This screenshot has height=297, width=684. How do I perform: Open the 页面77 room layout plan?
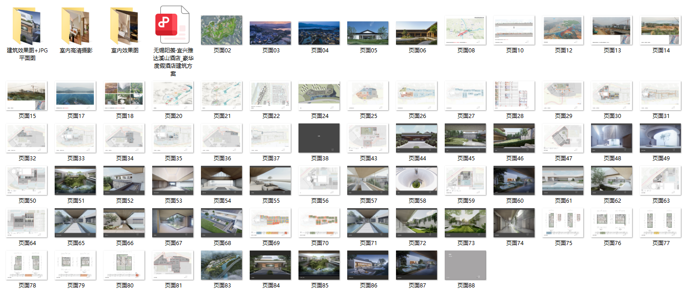pos(660,222)
